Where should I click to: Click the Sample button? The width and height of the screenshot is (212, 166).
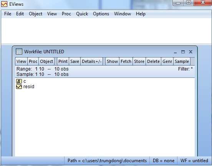coord(182,61)
